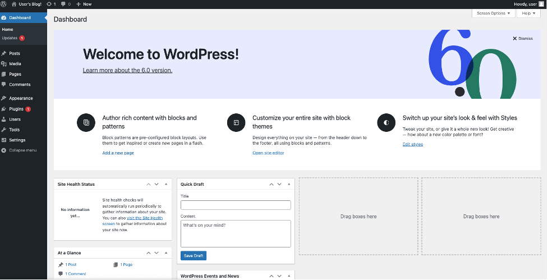Viewport: 548px width, 280px height.
Task: Click the Pages icon in sidebar
Action: pos(4,74)
